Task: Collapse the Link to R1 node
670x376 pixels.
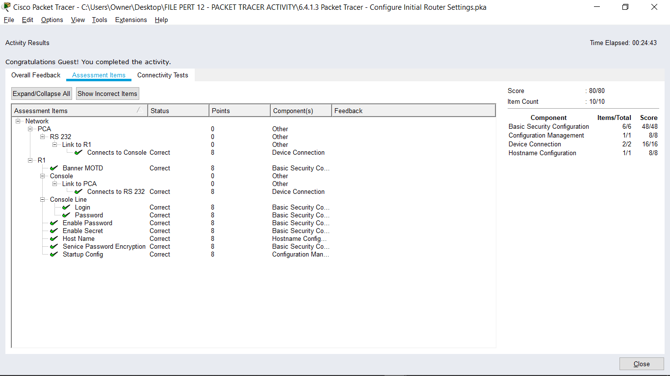Action: [55, 144]
